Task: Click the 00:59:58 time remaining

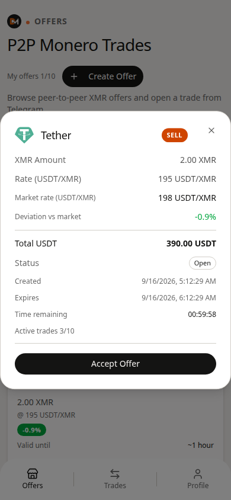Action: [x=202, y=315]
